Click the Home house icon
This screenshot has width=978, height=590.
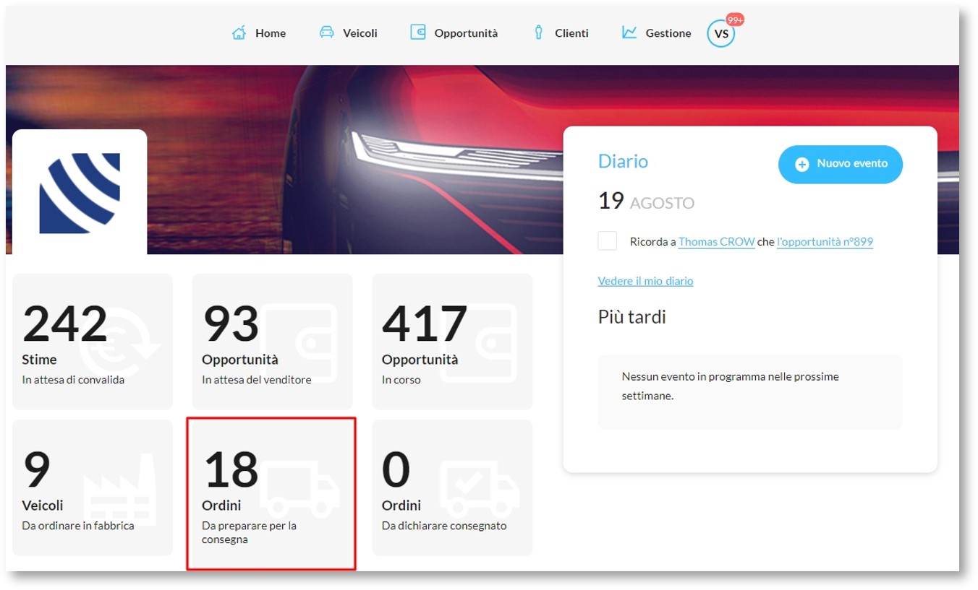click(x=239, y=32)
